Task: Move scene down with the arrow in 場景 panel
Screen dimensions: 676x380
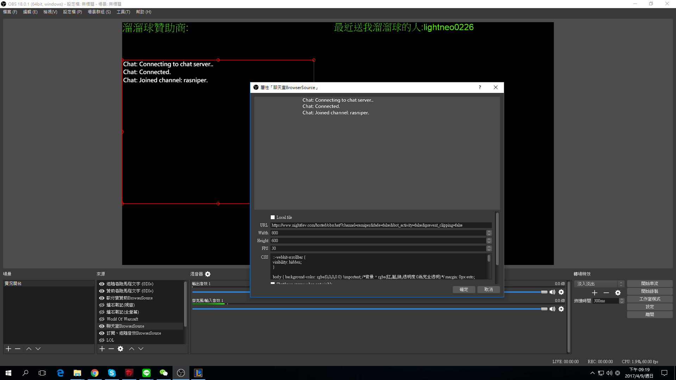Action: (38, 349)
